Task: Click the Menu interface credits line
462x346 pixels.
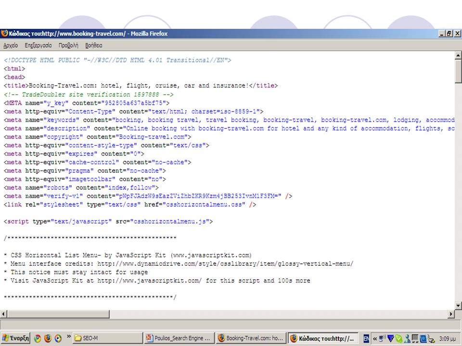Action: 179,264
